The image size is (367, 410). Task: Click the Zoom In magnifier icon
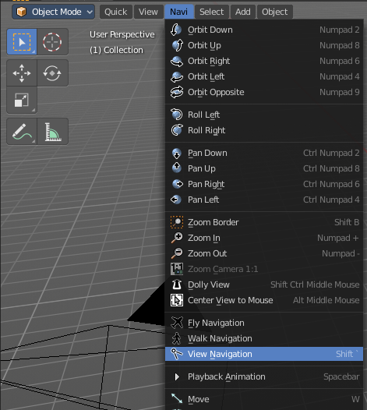[x=177, y=238]
